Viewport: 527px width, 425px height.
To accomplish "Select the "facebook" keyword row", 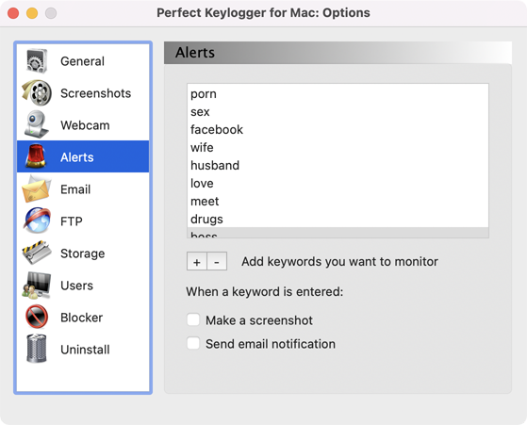I will 338,129.
